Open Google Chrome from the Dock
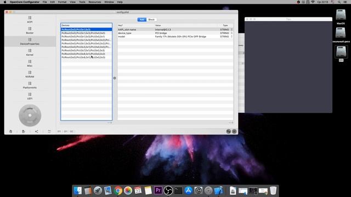351x197 pixels. point(118,190)
